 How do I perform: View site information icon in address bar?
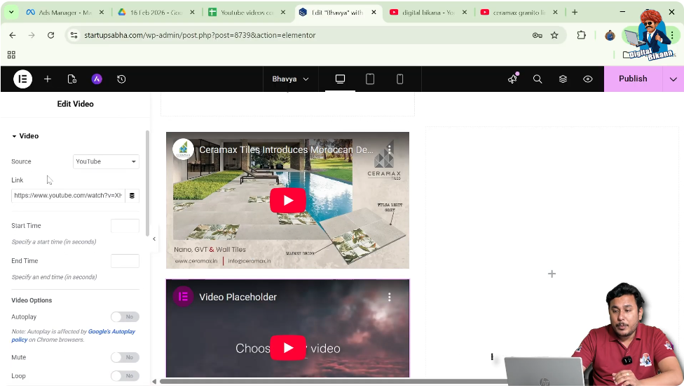click(74, 35)
